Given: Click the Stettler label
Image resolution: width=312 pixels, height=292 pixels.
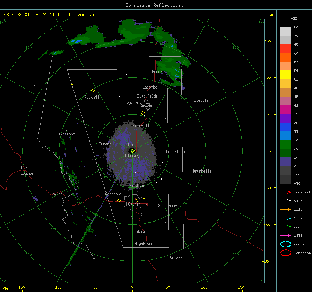Looking at the screenshot, I should click(x=202, y=100).
